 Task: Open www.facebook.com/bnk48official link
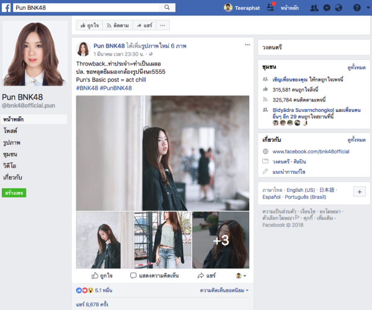311,152
